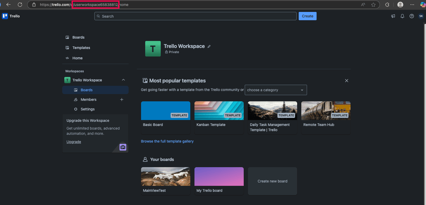Click the blue Create button
Viewport: 426px width, 205px height.
pyautogui.click(x=308, y=16)
